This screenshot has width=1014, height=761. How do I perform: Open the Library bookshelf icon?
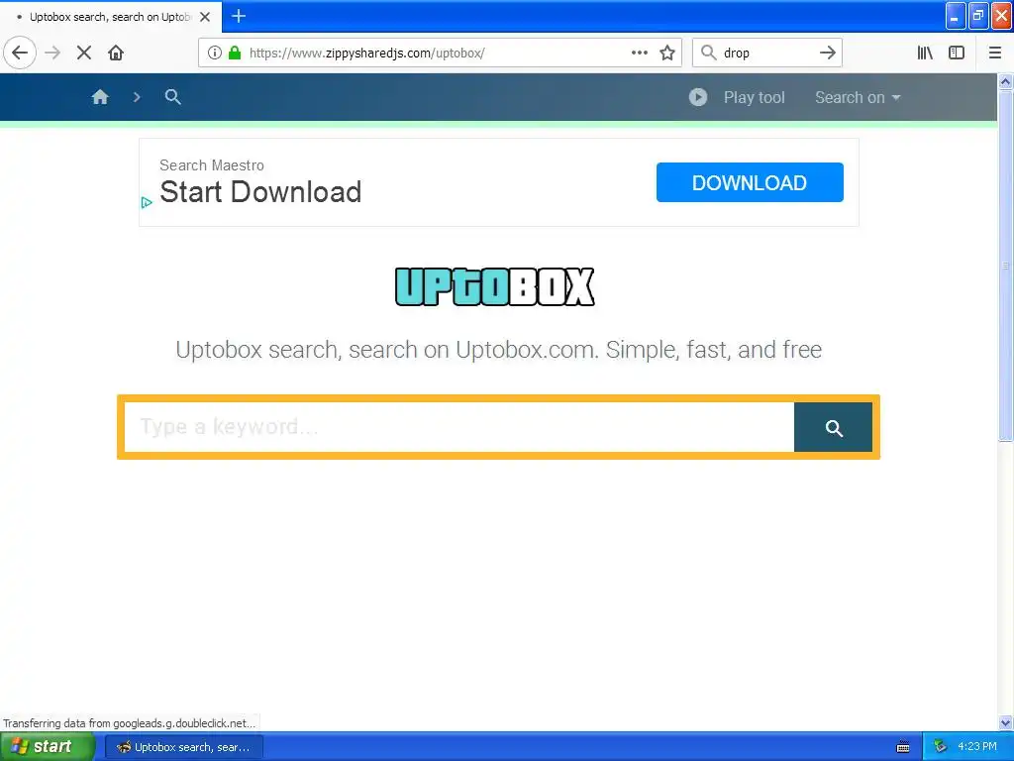point(925,53)
